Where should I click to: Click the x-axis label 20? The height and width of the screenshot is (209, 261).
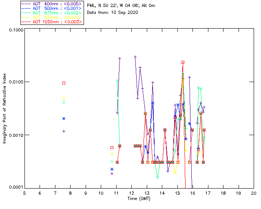click(254, 193)
